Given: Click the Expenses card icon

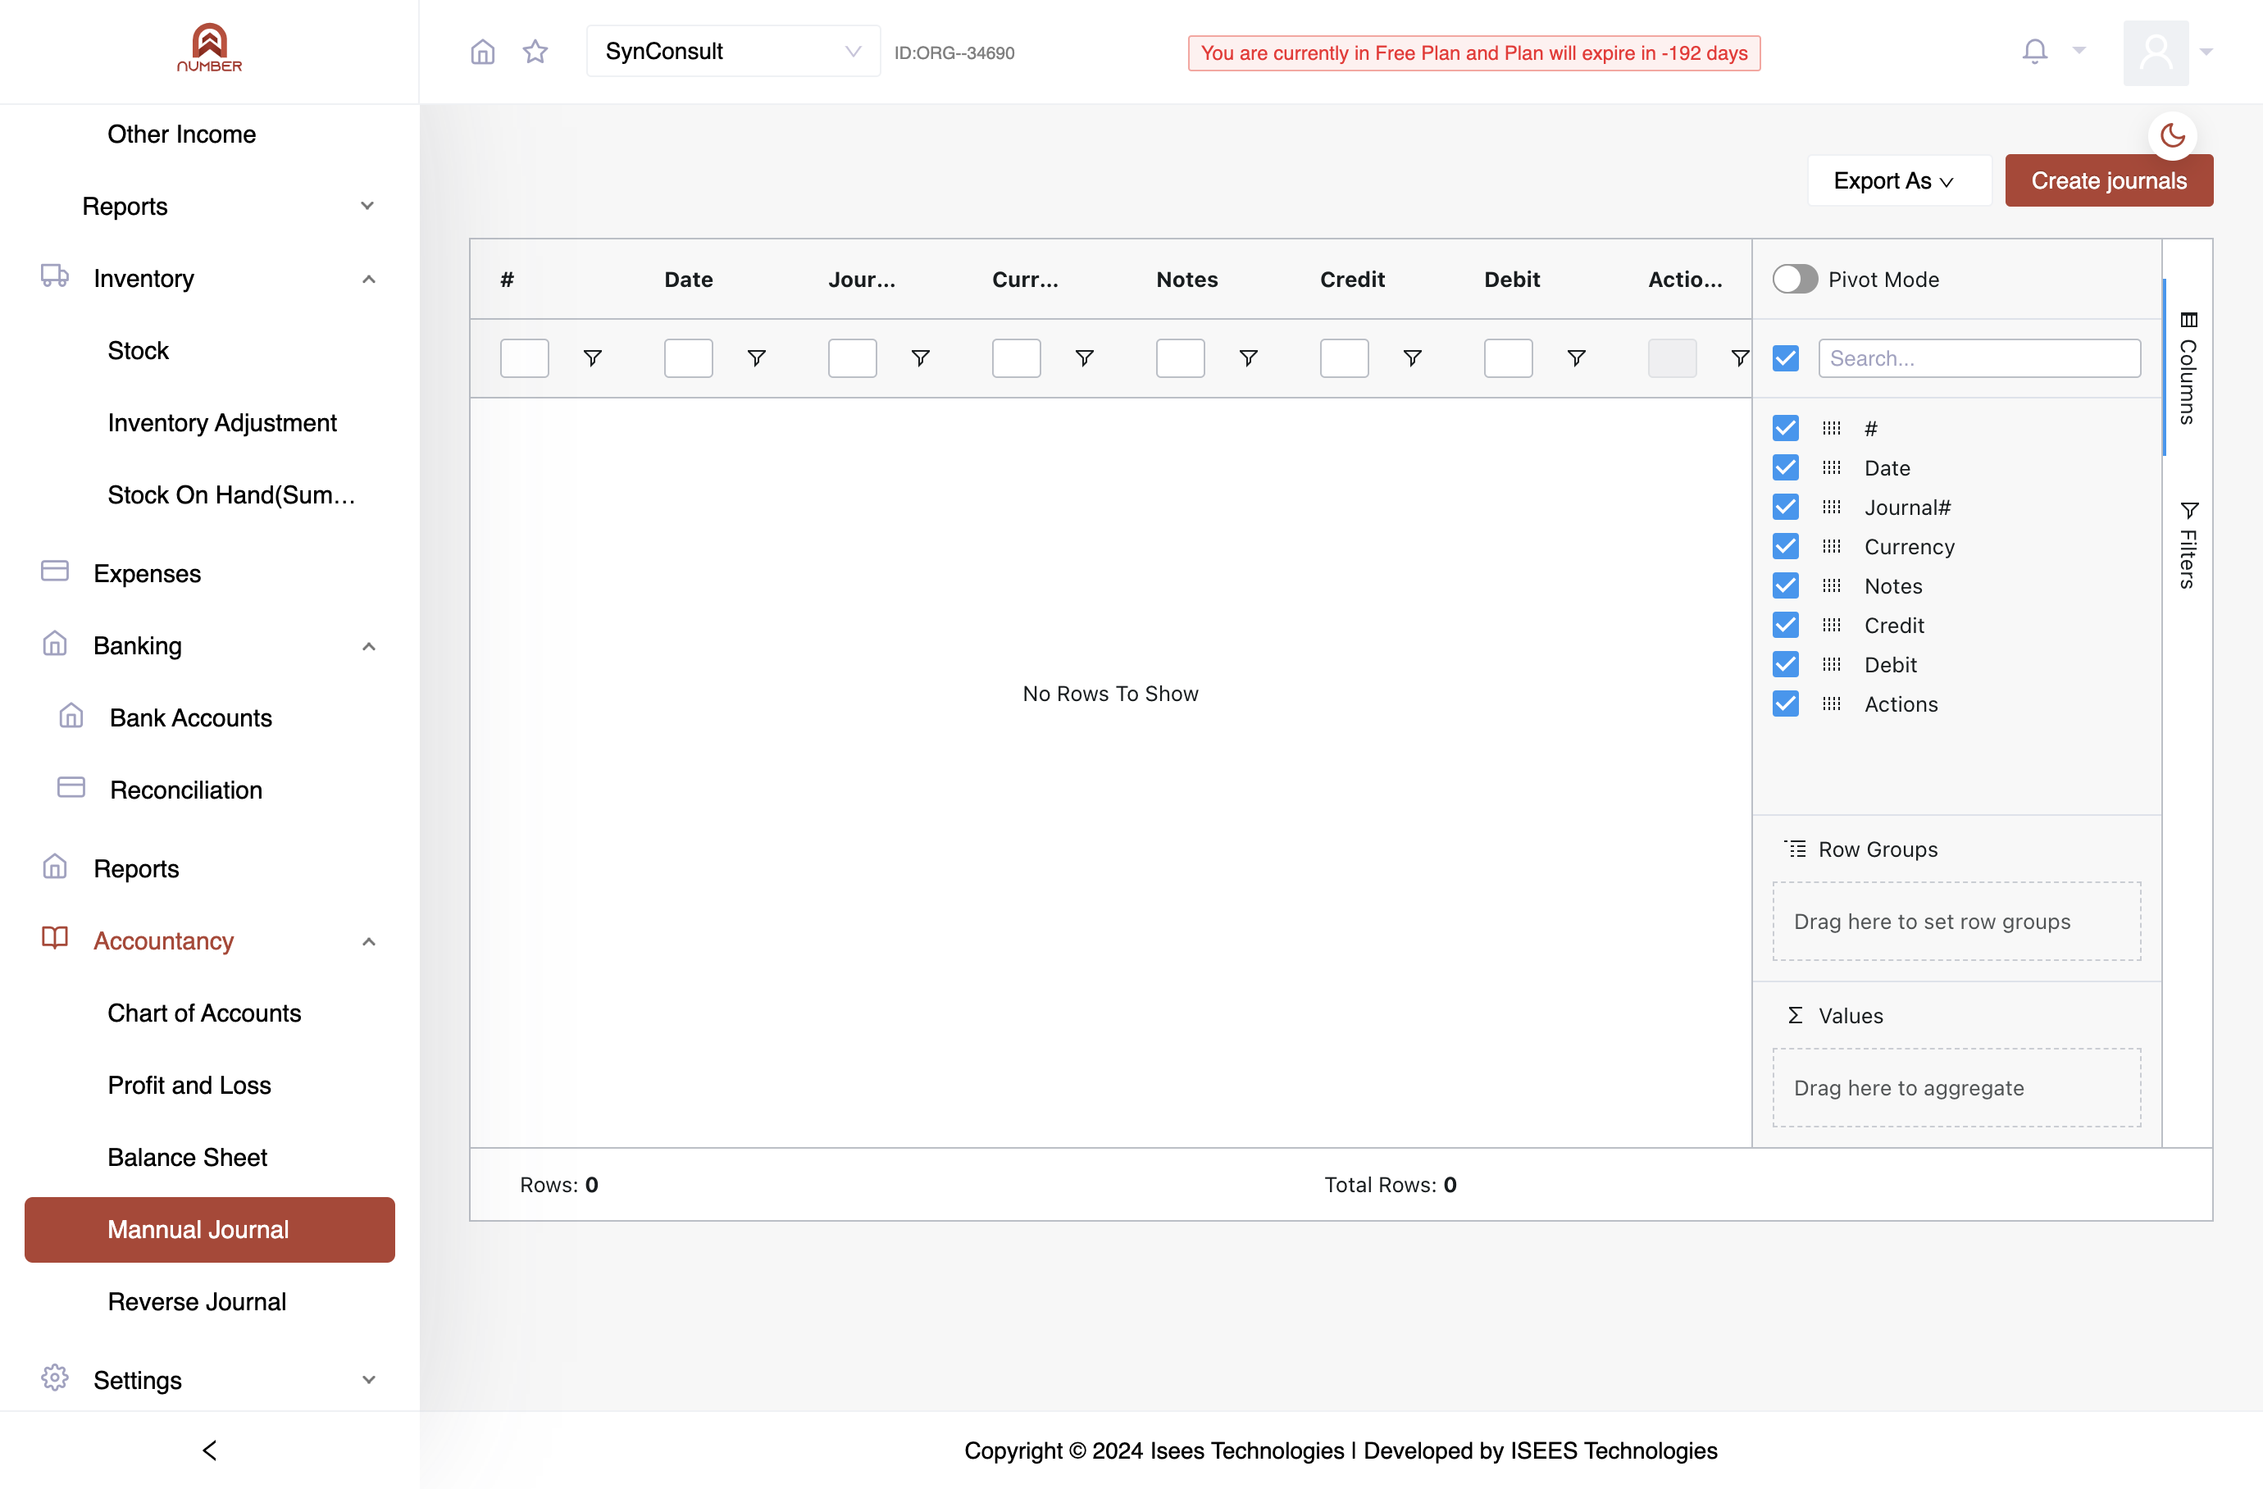Looking at the screenshot, I should pyautogui.click(x=54, y=571).
